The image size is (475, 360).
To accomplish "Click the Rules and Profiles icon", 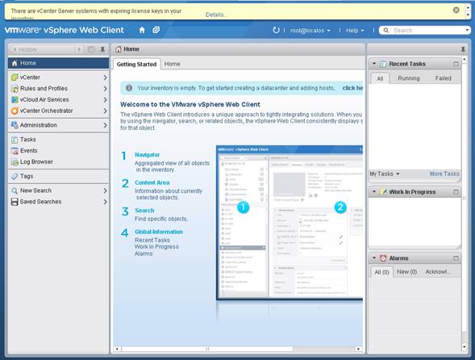I will (x=15, y=89).
